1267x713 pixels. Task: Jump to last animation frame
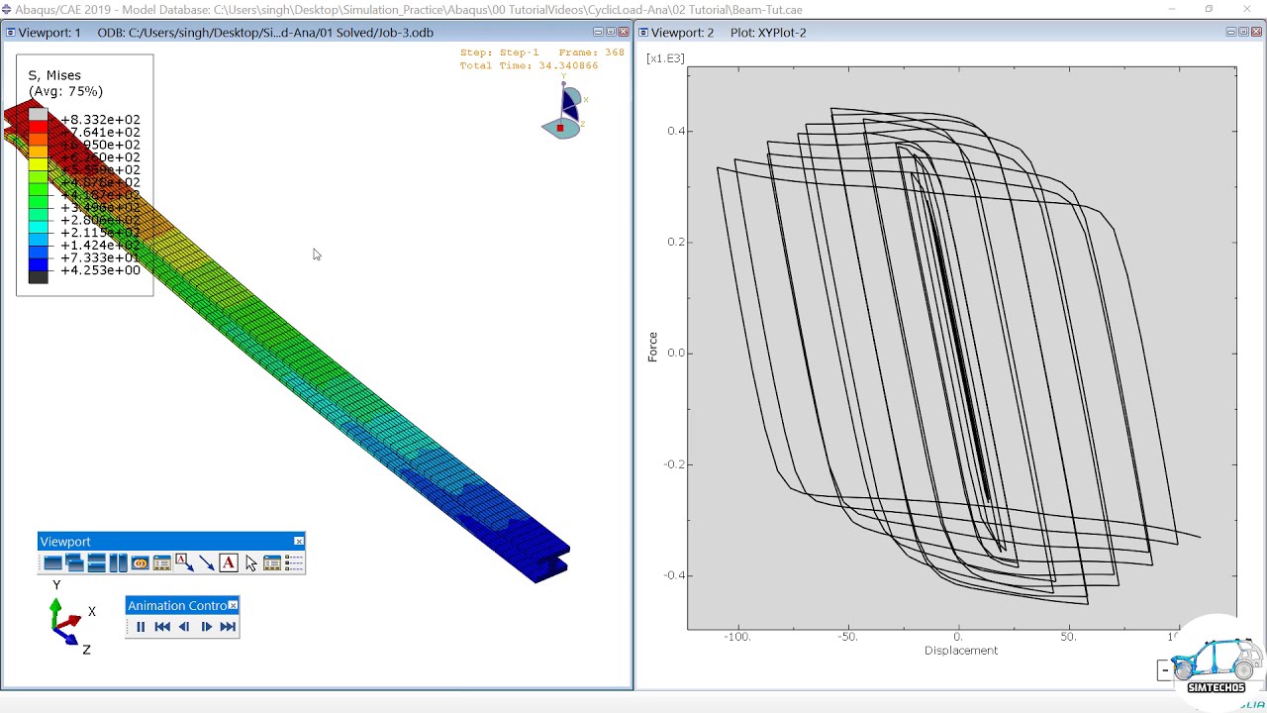(228, 627)
